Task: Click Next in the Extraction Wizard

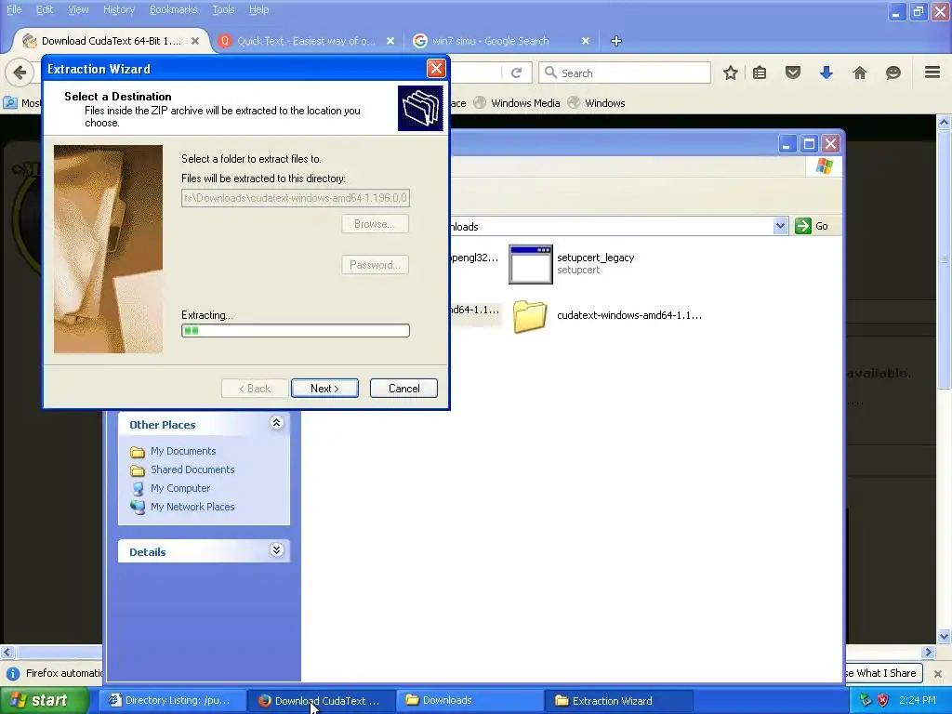Action: click(324, 389)
